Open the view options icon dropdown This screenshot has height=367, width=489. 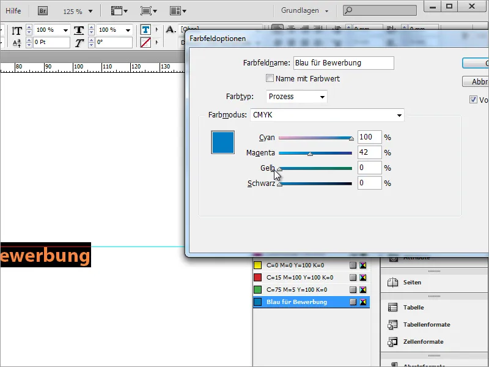(x=119, y=11)
